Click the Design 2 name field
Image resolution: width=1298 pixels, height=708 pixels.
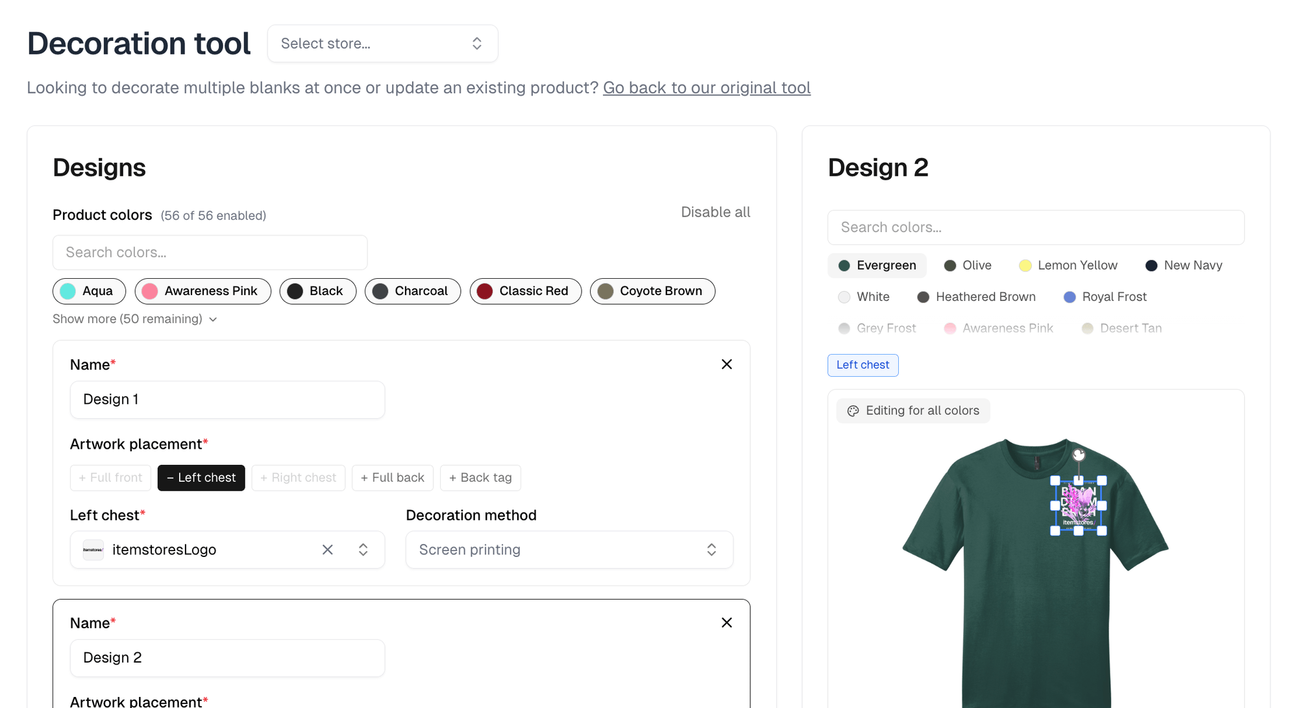(x=227, y=658)
